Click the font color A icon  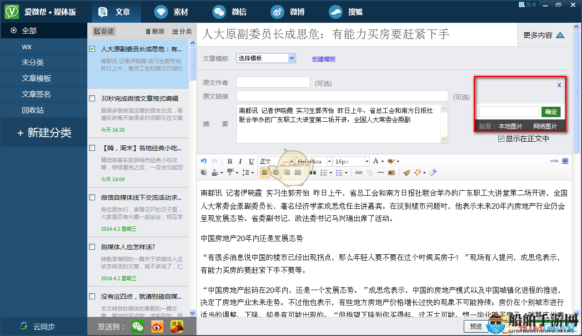pyautogui.click(x=376, y=161)
